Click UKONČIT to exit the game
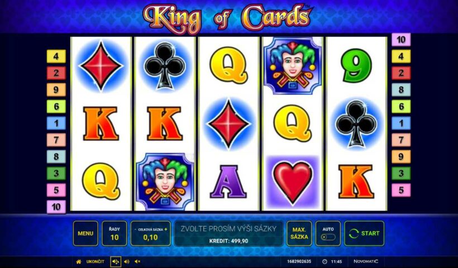The image size is (458, 268). click(x=95, y=261)
